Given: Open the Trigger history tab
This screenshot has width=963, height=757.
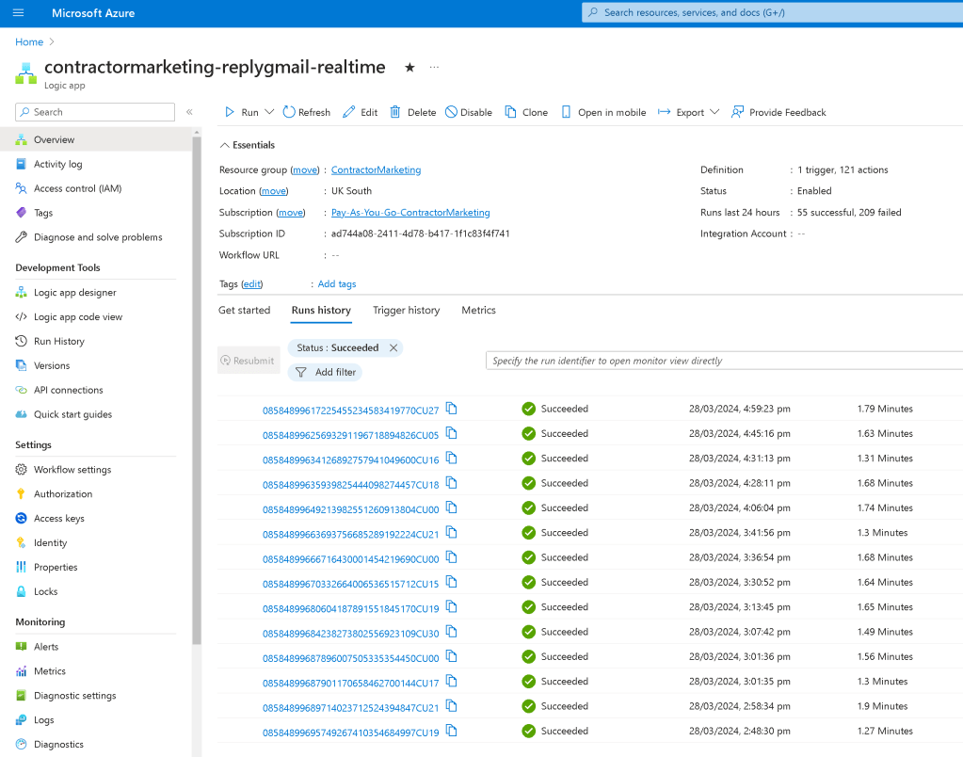Looking at the screenshot, I should click(x=406, y=311).
